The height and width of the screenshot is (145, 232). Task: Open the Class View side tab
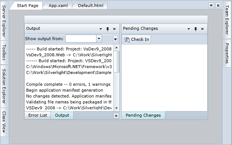click(x=4, y=122)
